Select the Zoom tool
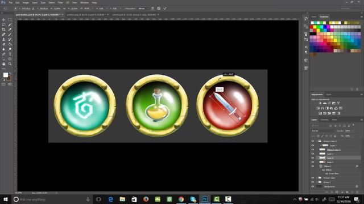This screenshot has width=364, height=204. [x=10, y=64]
